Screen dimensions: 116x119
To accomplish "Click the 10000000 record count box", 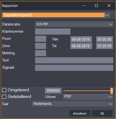I will [53, 90].
